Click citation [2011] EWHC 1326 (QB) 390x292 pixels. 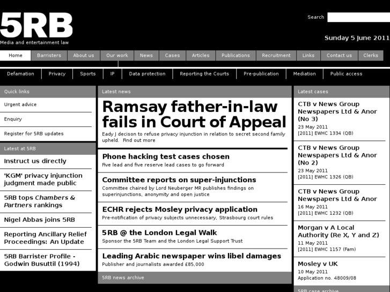point(326,177)
